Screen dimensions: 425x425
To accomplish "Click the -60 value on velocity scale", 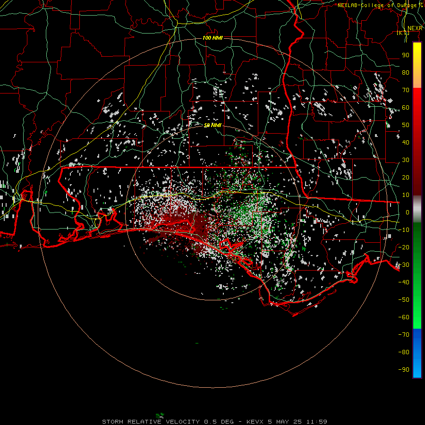I will point(404,317).
